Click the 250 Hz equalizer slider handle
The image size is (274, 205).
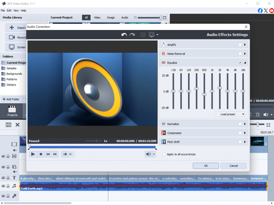click(196, 88)
